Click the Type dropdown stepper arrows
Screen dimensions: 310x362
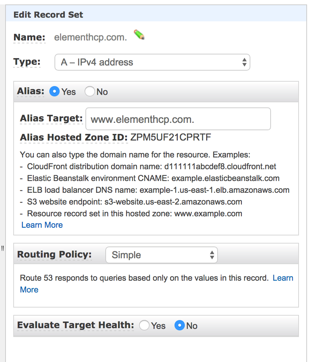coord(244,62)
